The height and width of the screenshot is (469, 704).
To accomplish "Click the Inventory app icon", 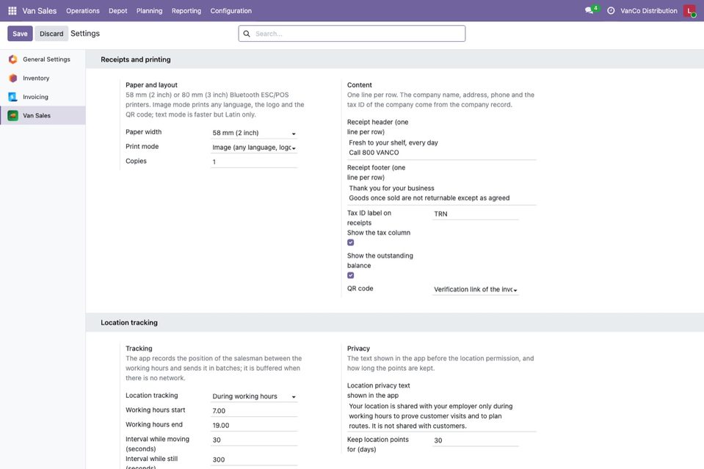I will [x=13, y=78].
